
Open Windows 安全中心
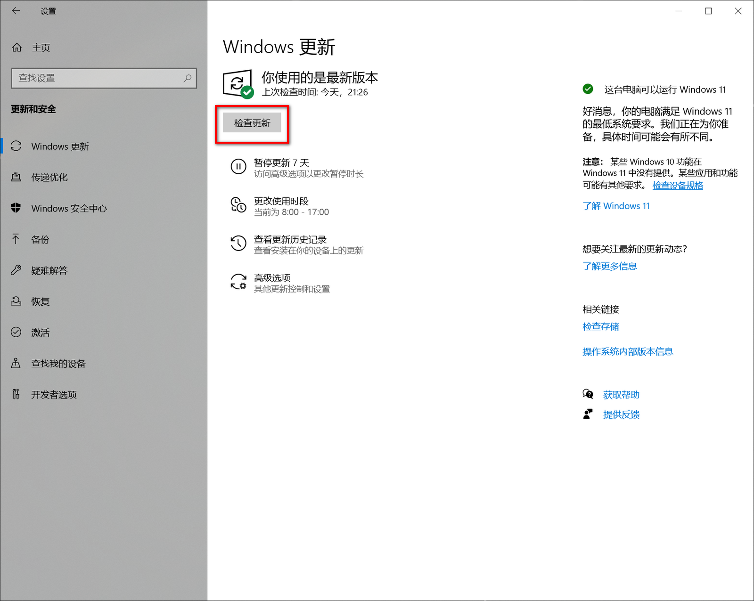69,208
